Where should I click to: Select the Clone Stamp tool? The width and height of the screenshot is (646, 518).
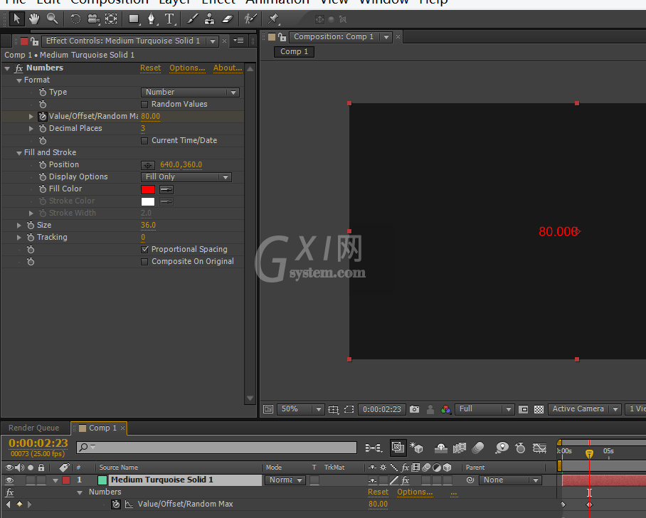click(210, 19)
